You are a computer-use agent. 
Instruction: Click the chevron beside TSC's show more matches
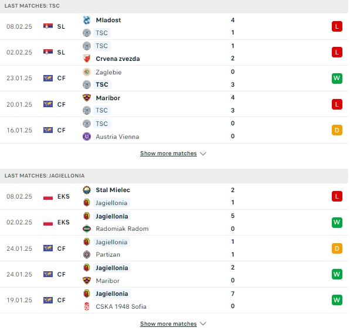tap(203, 153)
